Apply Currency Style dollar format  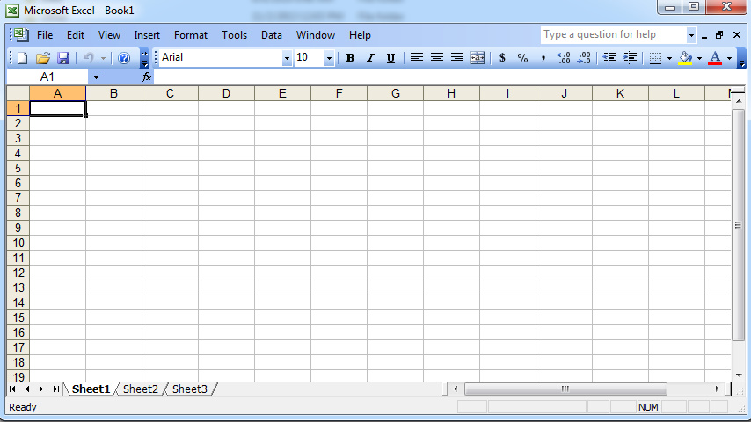[502, 58]
